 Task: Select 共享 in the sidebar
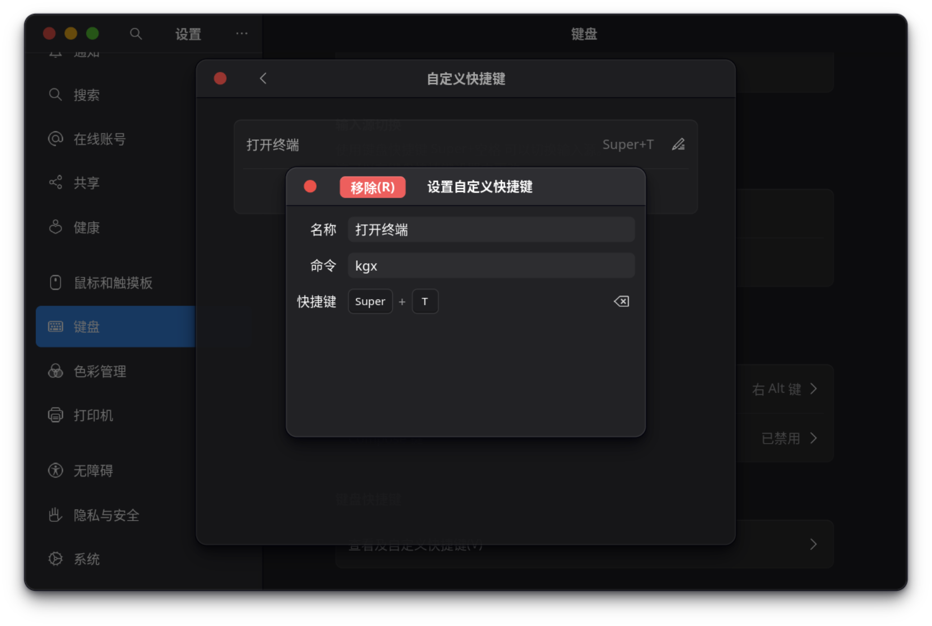pyautogui.click(x=86, y=183)
